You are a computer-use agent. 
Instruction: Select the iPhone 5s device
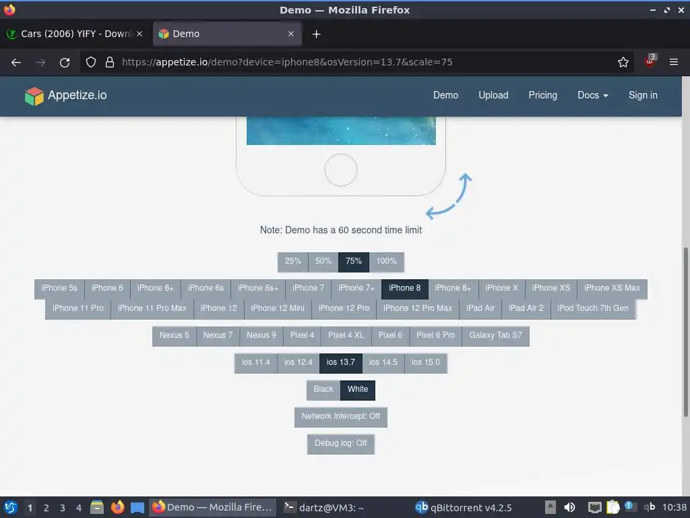[59, 289]
